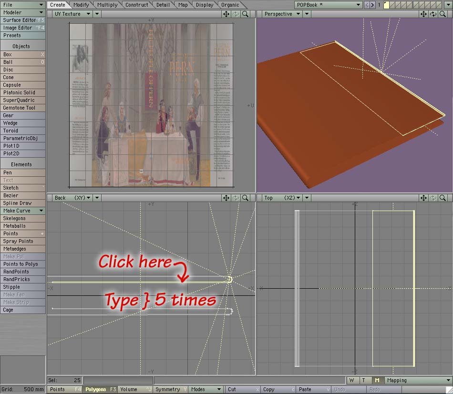Select the Gemstone Tool
The height and width of the screenshot is (394, 453).
click(x=22, y=108)
